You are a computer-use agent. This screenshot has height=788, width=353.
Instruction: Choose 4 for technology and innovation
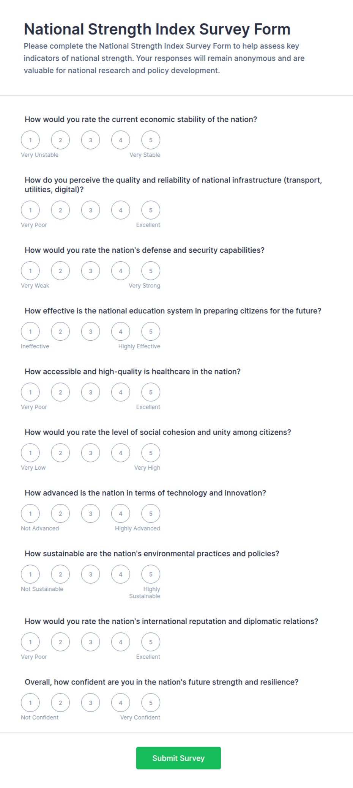tap(121, 514)
